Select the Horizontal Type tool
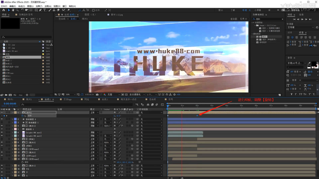Image resolution: width=319 pixels, height=179 pixels. coord(45,10)
